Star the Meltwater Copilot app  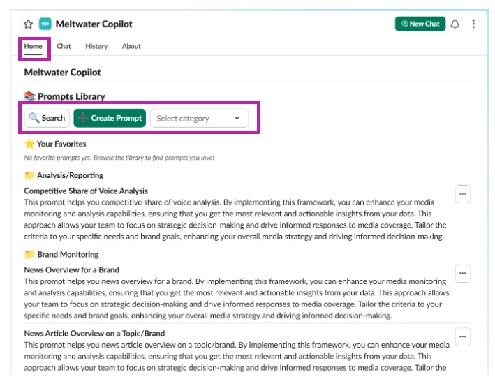[29, 24]
